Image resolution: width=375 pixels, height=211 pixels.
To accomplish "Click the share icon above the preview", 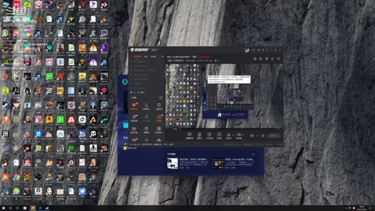I will 278,59.
